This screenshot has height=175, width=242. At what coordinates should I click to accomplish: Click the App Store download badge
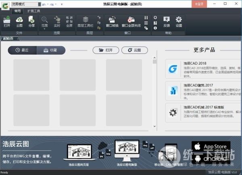pyautogui.click(x=211, y=147)
